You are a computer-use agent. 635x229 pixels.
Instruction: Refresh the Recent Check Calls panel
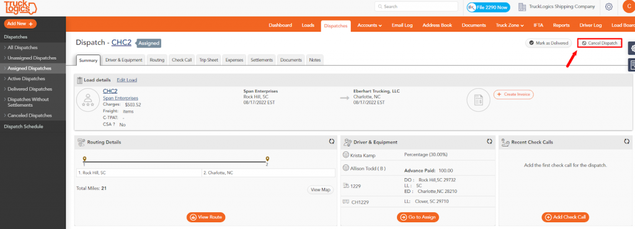tap(627, 141)
